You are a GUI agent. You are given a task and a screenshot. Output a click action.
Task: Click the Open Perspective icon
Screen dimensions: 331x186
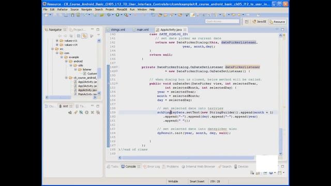click(x=247, y=22)
